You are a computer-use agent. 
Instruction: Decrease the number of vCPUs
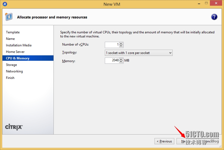click(x=121, y=46)
